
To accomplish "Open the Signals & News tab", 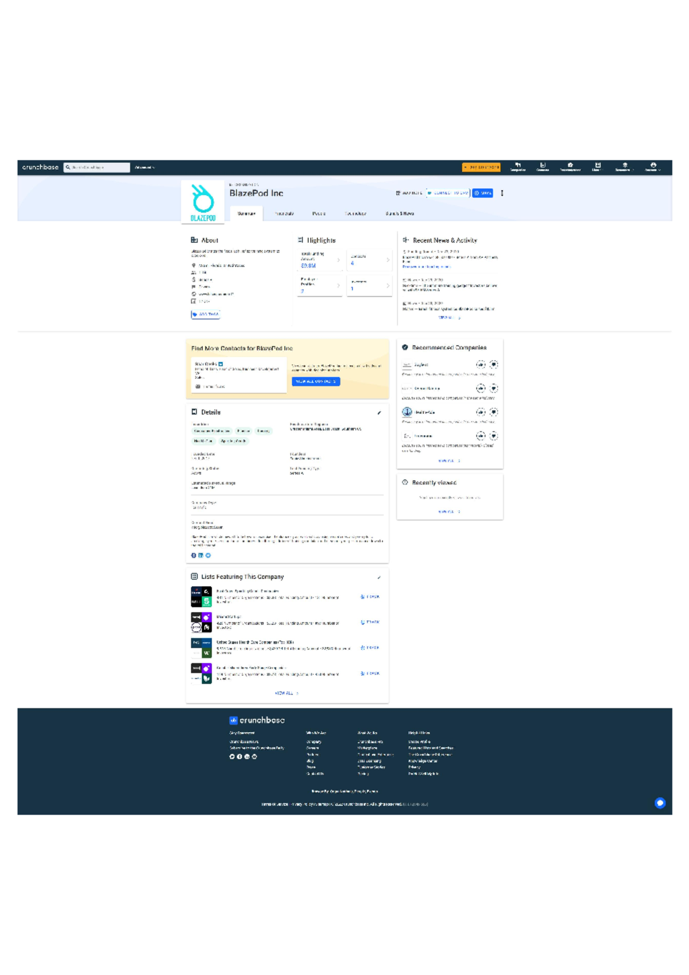I will pos(400,214).
